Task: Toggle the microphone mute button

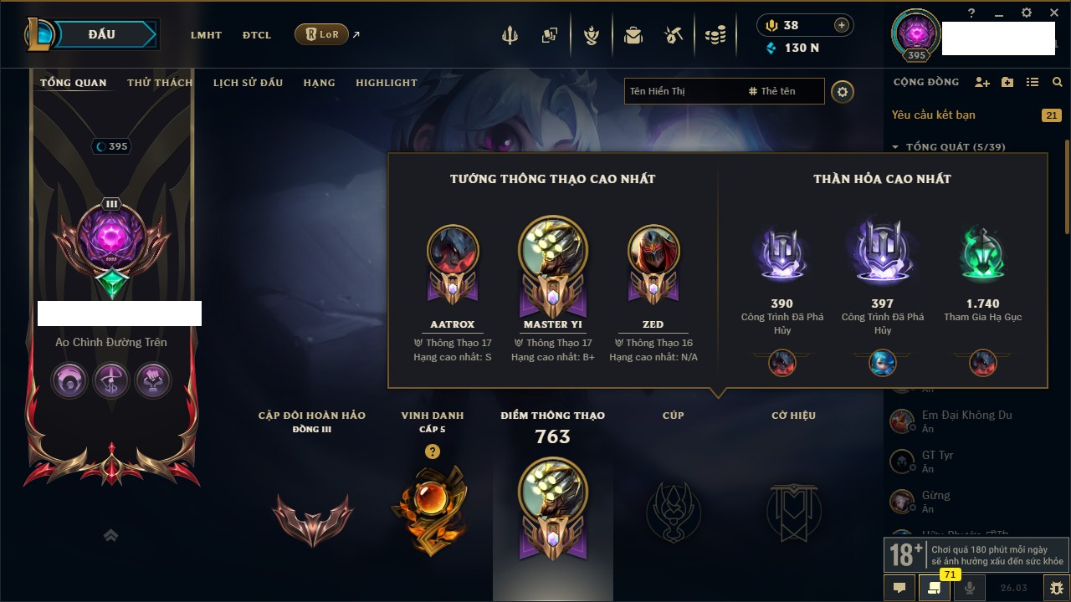Action: click(x=970, y=588)
